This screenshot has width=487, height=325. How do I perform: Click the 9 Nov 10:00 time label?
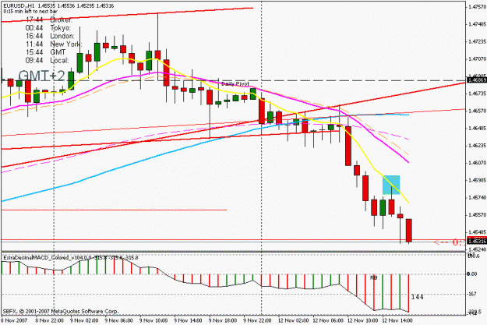coord(154,320)
